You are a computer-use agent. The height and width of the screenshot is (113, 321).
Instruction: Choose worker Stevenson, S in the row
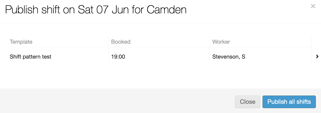pos(229,56)
